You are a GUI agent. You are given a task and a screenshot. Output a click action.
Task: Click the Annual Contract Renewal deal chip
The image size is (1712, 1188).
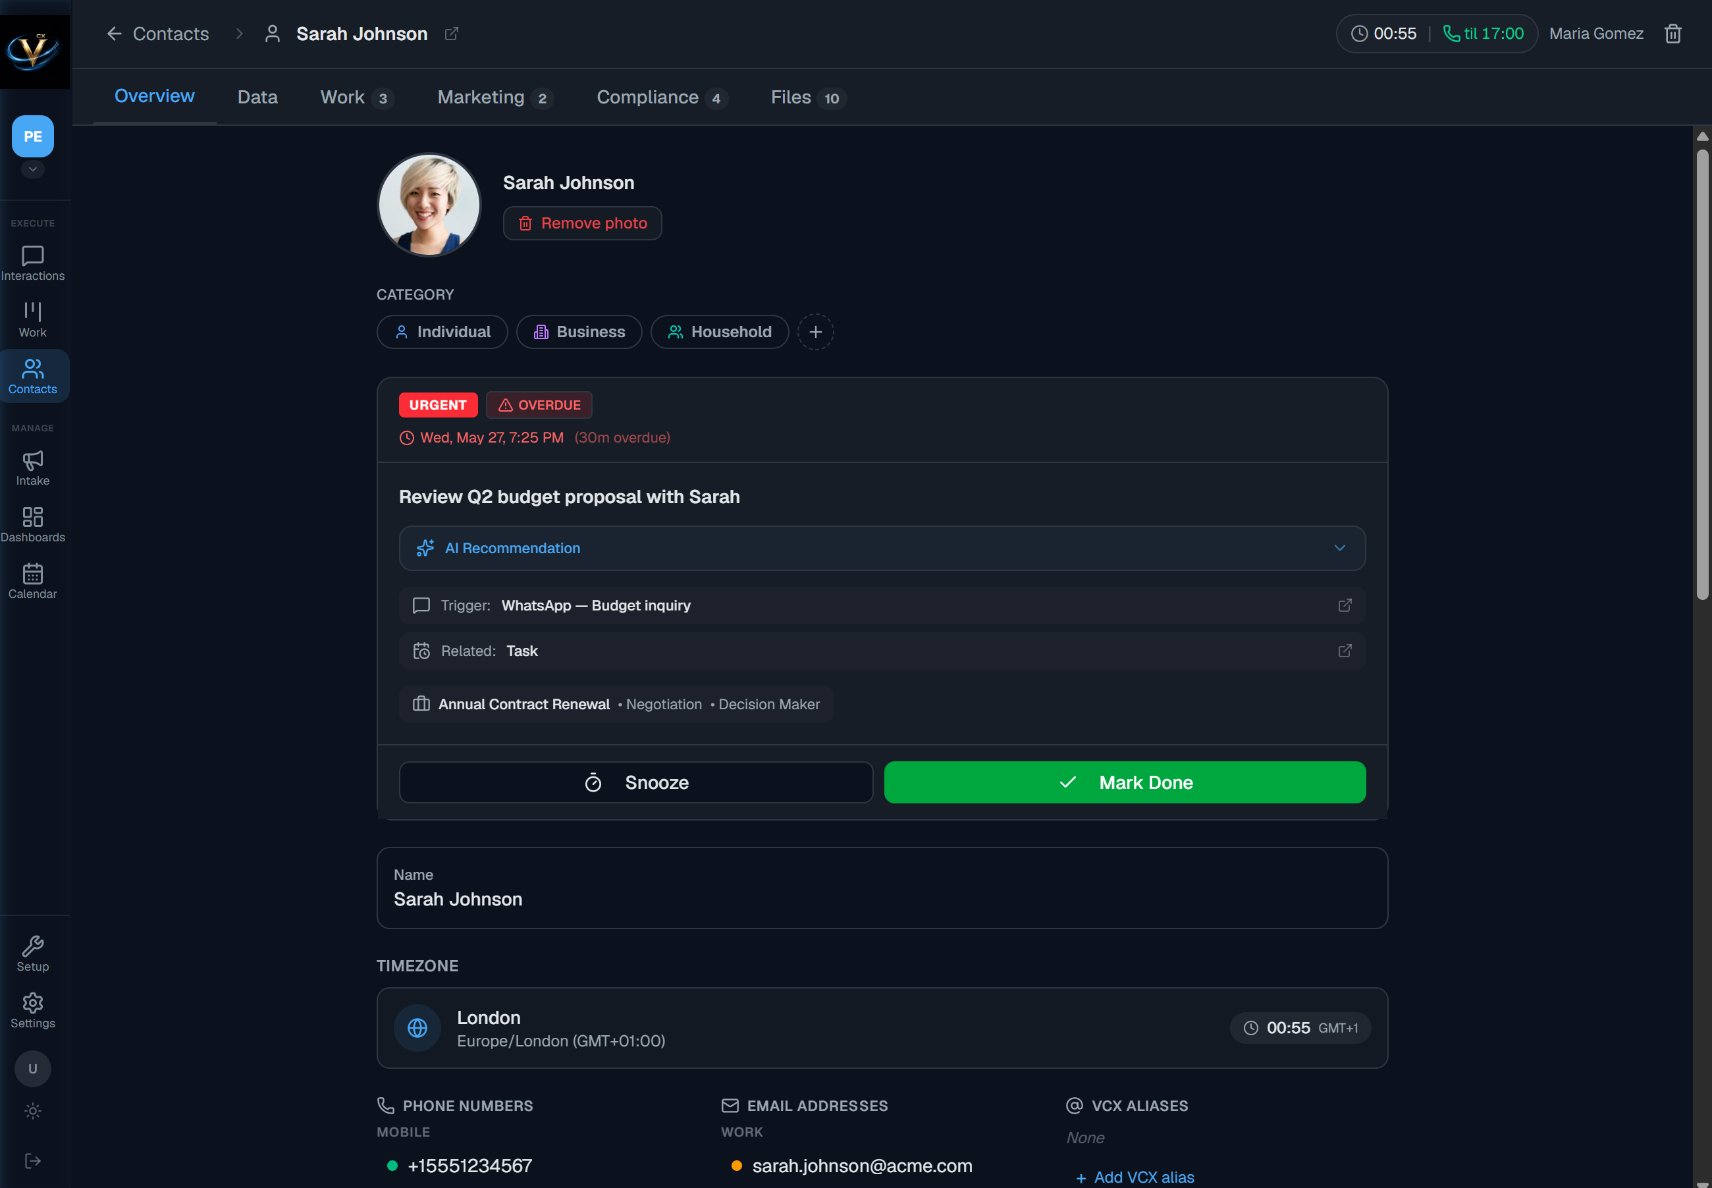coord(616,704)
